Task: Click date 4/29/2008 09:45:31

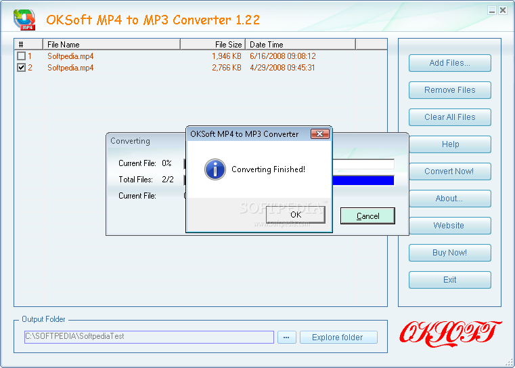Action: point(282,67)
